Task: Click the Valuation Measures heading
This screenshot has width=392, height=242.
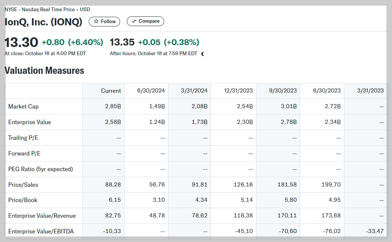Action: 44,71
